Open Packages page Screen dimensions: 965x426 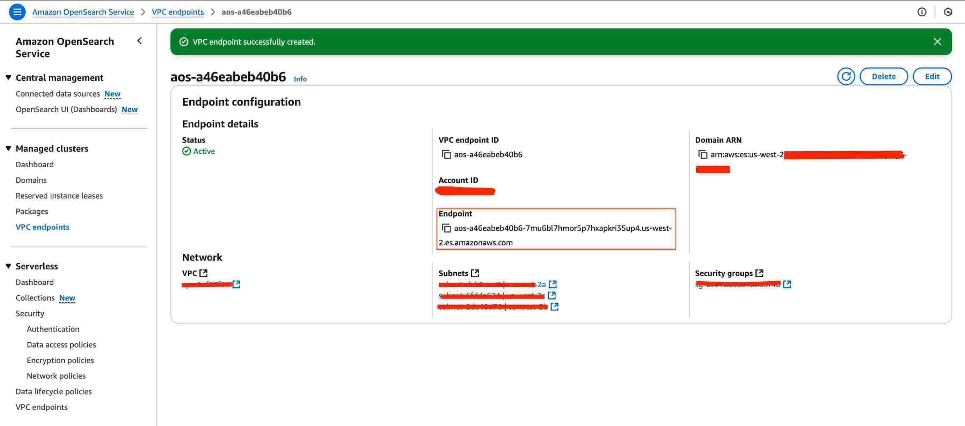click(32, 212)
